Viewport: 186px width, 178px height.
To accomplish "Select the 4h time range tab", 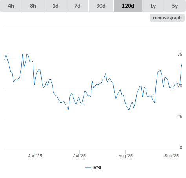I will coord(11,6).
